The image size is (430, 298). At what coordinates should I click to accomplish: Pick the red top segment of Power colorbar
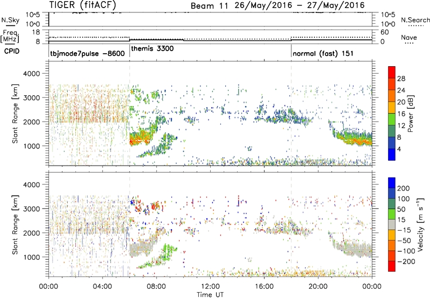[392, 72]
